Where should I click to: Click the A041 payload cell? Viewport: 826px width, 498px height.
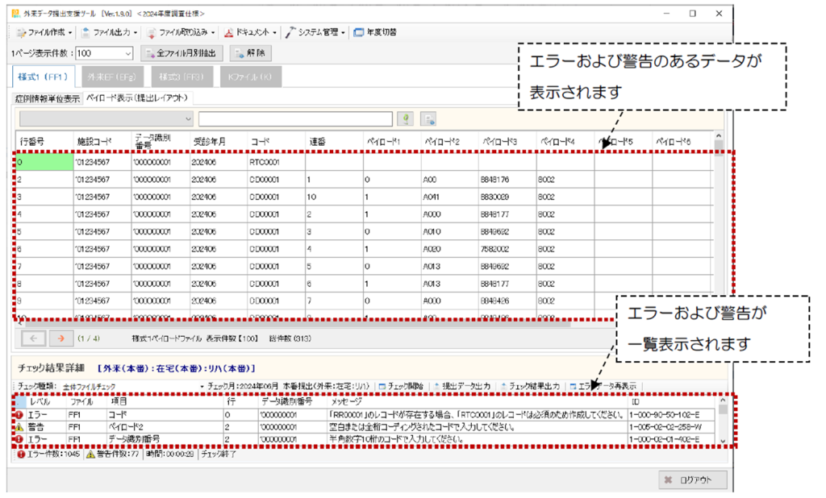[x=450, y=197]
